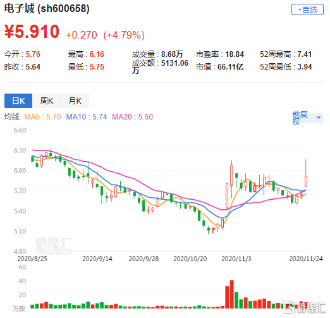Click the 2020/11/3 date axis label

coord(236,259)
